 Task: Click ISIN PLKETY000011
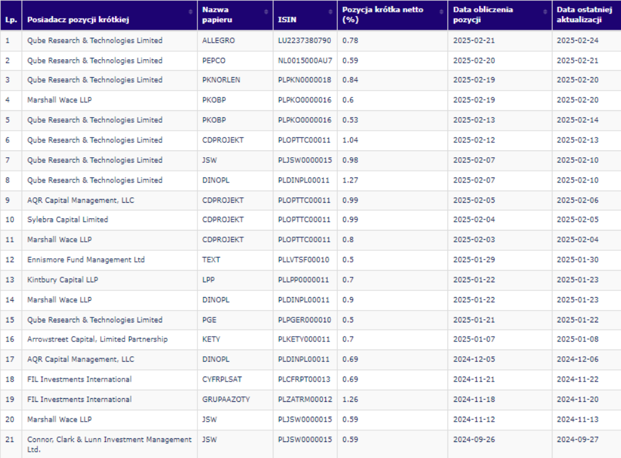pyautogui.click(x=304, y=340)
